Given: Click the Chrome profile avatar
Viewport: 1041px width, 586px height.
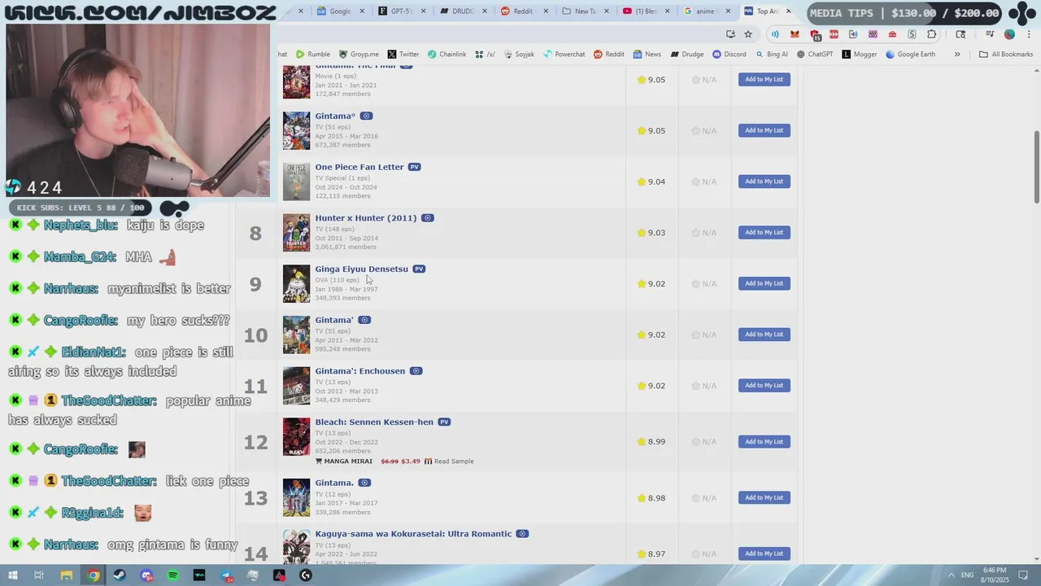Looking at the screenshot, I should coord(1009,34).
